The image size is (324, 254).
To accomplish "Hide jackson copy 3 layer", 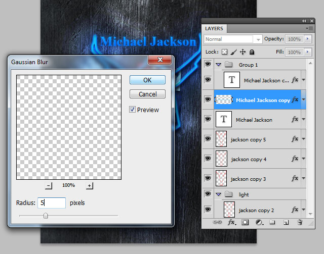I will [208, 178].
